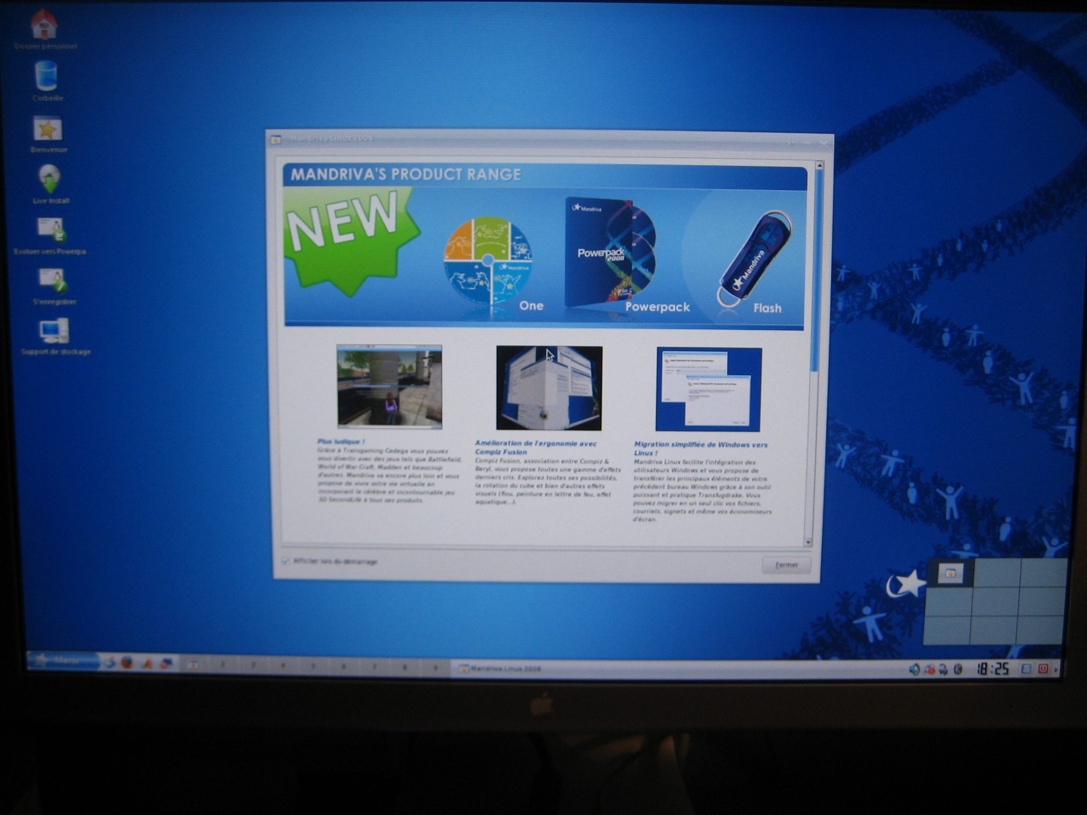The width and height of the screenshot is (1087, 815).
Task: Launch Firefox from the panel
Action: pyautogui.click(x=127, y=663)
